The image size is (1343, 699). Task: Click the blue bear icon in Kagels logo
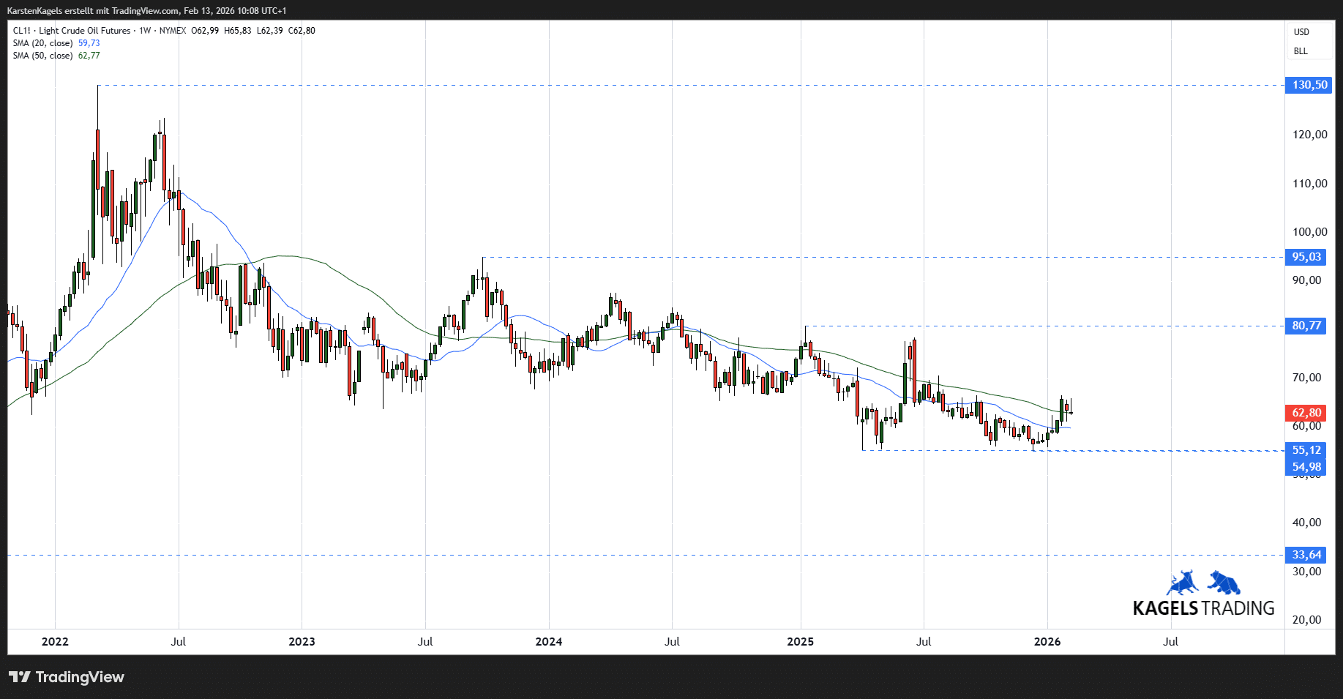point(1224,583)
